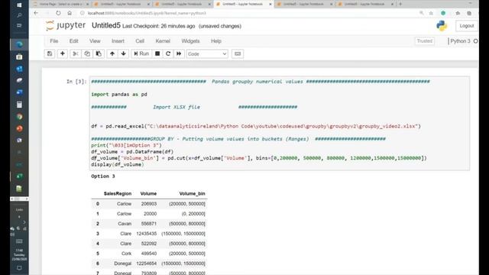The width and height of the screenshot is (489, 275).
Task: Open the Widgets menu
Action: [x=190, y=40]
